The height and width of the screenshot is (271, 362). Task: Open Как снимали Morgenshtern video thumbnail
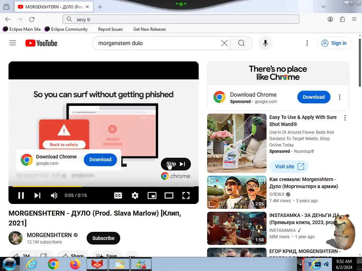(x=237, y=192)
